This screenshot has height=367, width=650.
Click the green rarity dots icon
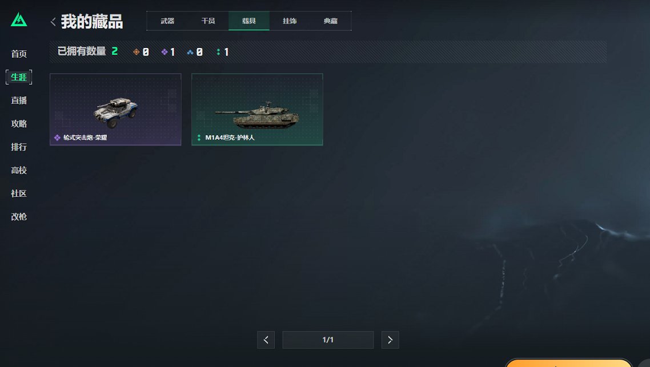(x=218, y=52)
